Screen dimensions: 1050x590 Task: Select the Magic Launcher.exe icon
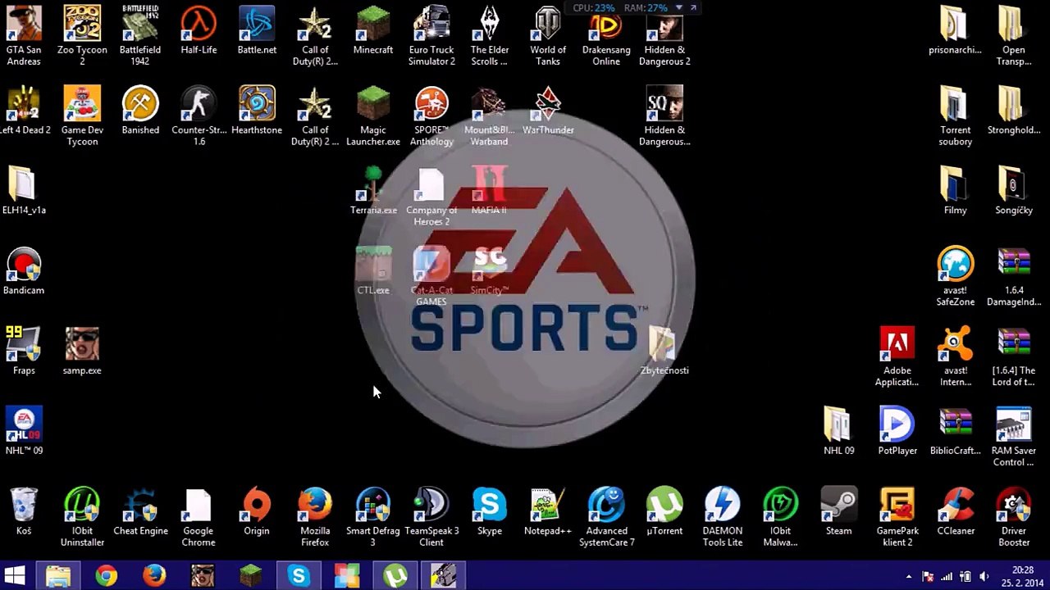(x=373, y=116)
